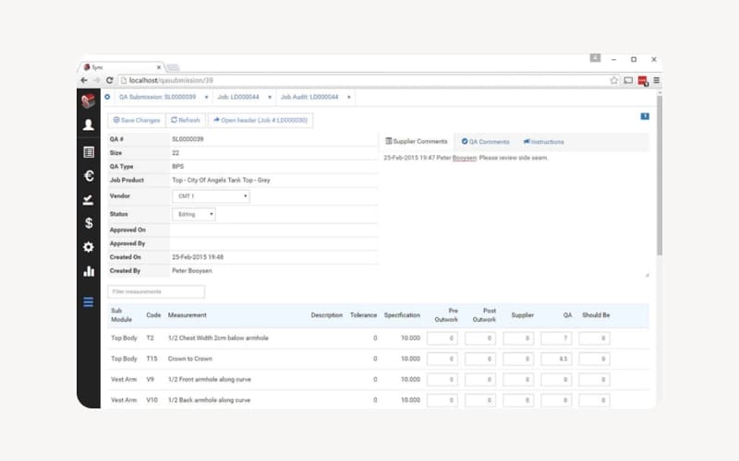The height and width of the screenshot is (461, 739).
Task: Click the blue circle icon before QA Submission
Action: click(107, 97)
